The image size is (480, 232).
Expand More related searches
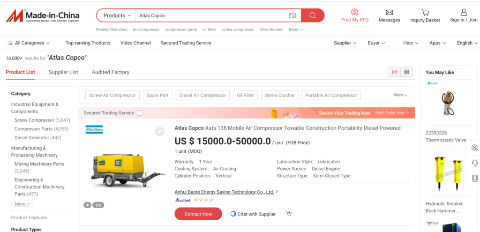[296, 30]
